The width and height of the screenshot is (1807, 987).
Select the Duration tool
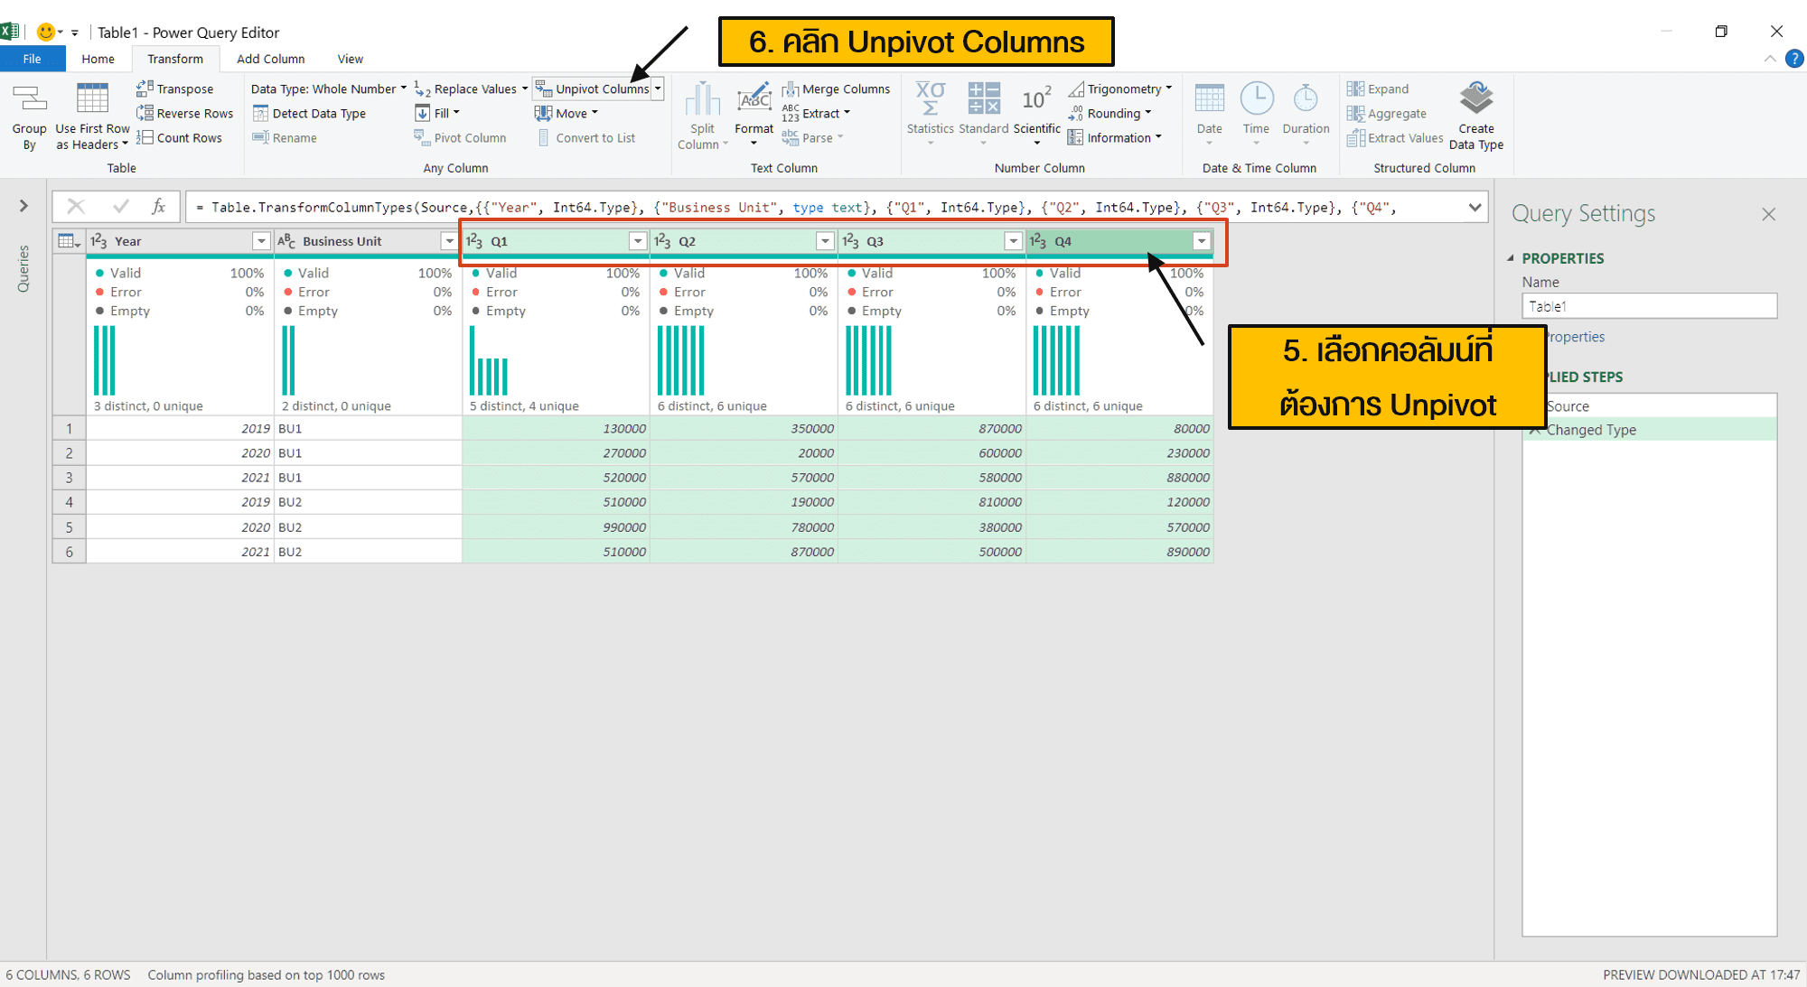tap(1305, 116)
